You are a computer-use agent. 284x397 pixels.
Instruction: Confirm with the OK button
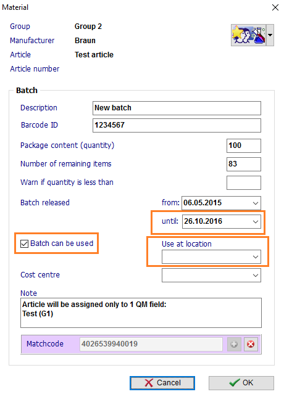(x=241, y=383)
